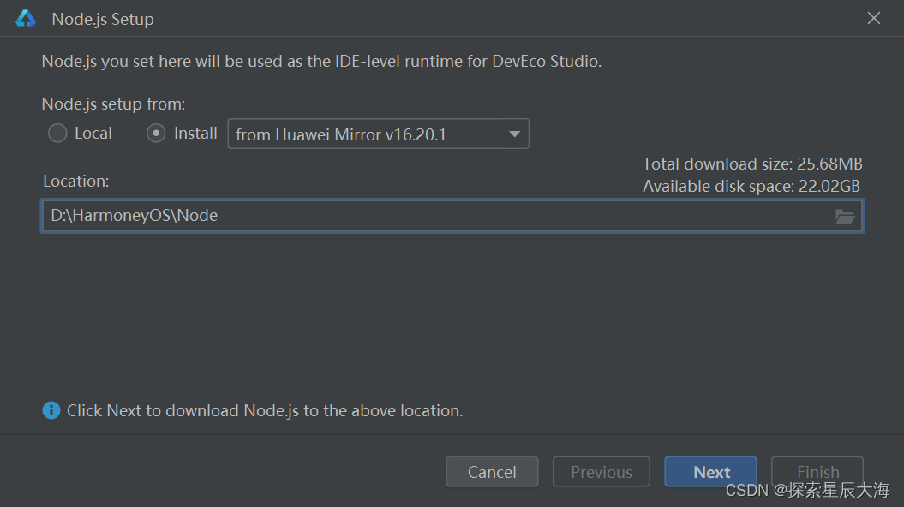The image size is (904, 507).
Task: Click the DevEco Studio logo icon
Action: coord(26,19)
